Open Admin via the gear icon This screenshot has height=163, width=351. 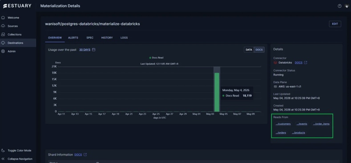(x=3, y=51)
